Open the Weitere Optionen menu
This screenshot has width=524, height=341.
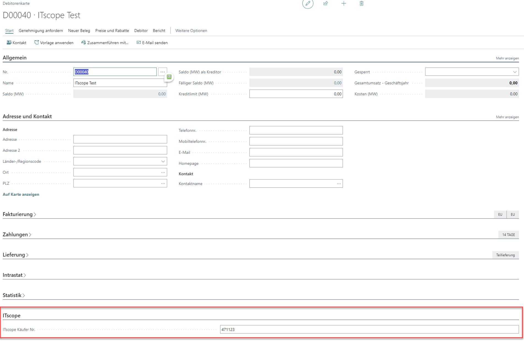coord(191,31)
